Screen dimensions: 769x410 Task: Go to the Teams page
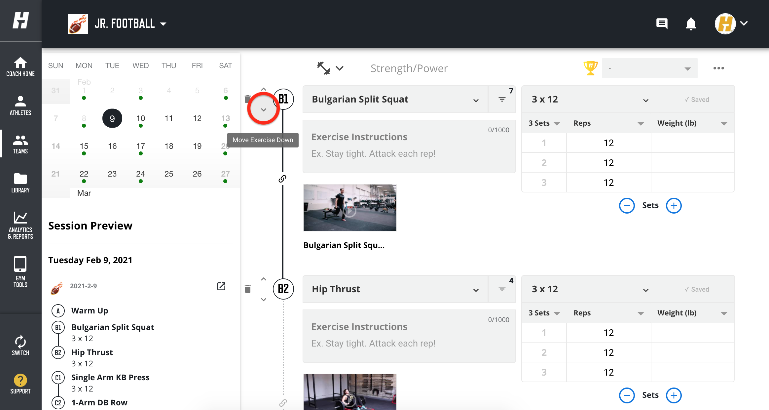click(20, 144)
